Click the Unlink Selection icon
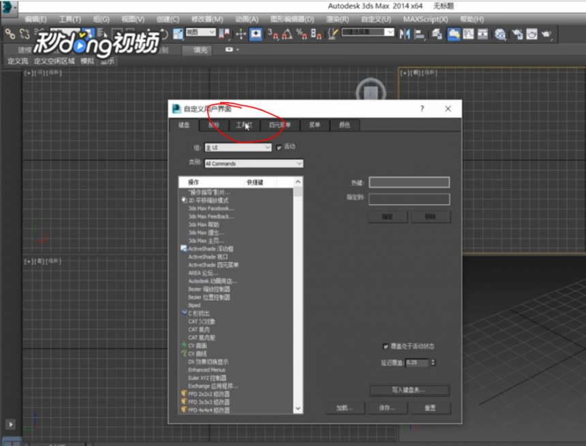The height and width of the screenshot is (446, 586). point(25,34)
